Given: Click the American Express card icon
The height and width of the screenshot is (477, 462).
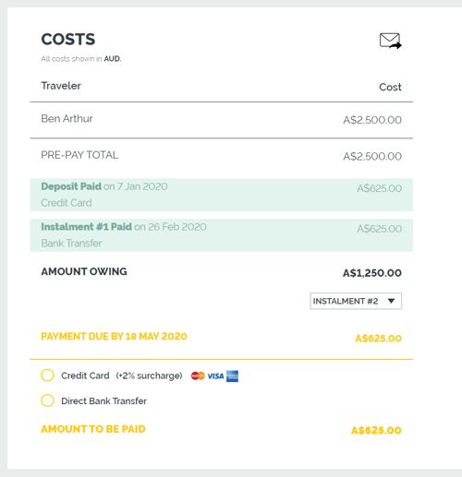Looking at the screenshot, I should [x=232, y=376].
